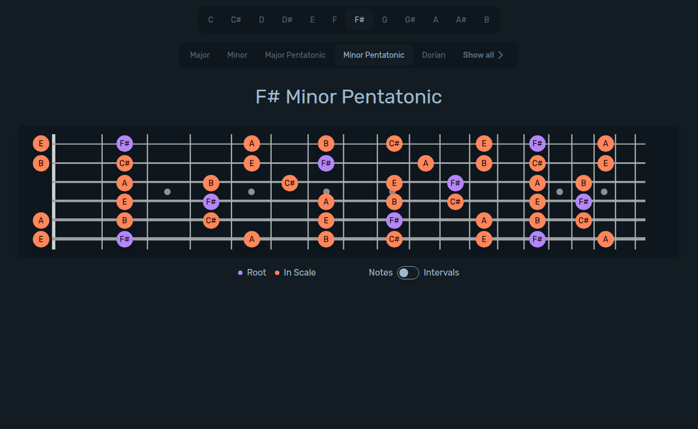Screen dimensions: 698x429
Task: Click the B note marker on the seventh fret
Action: 326,144
